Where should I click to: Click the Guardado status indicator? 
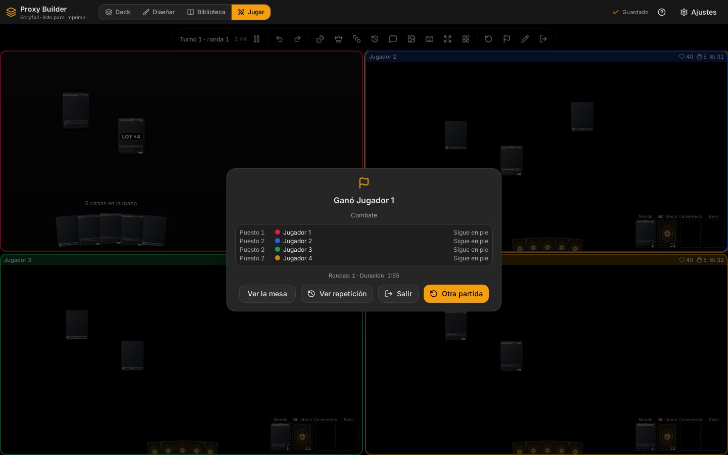coord(630,12)
